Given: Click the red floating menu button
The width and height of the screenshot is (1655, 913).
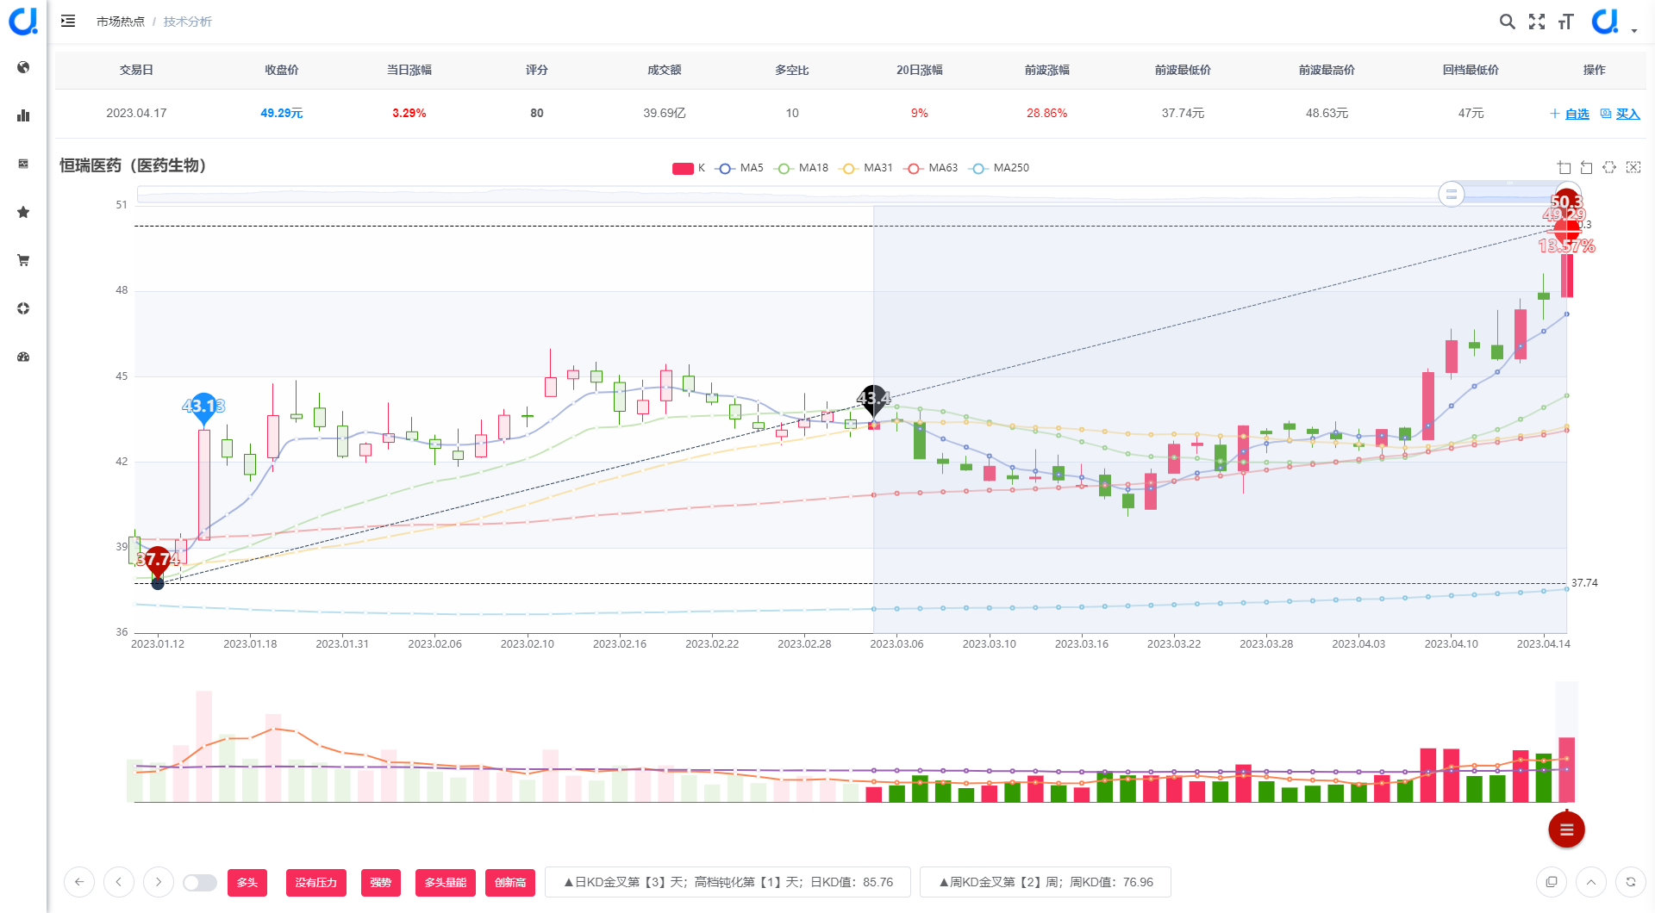Looking at the screenshot, I should (x=1566, y=829).
